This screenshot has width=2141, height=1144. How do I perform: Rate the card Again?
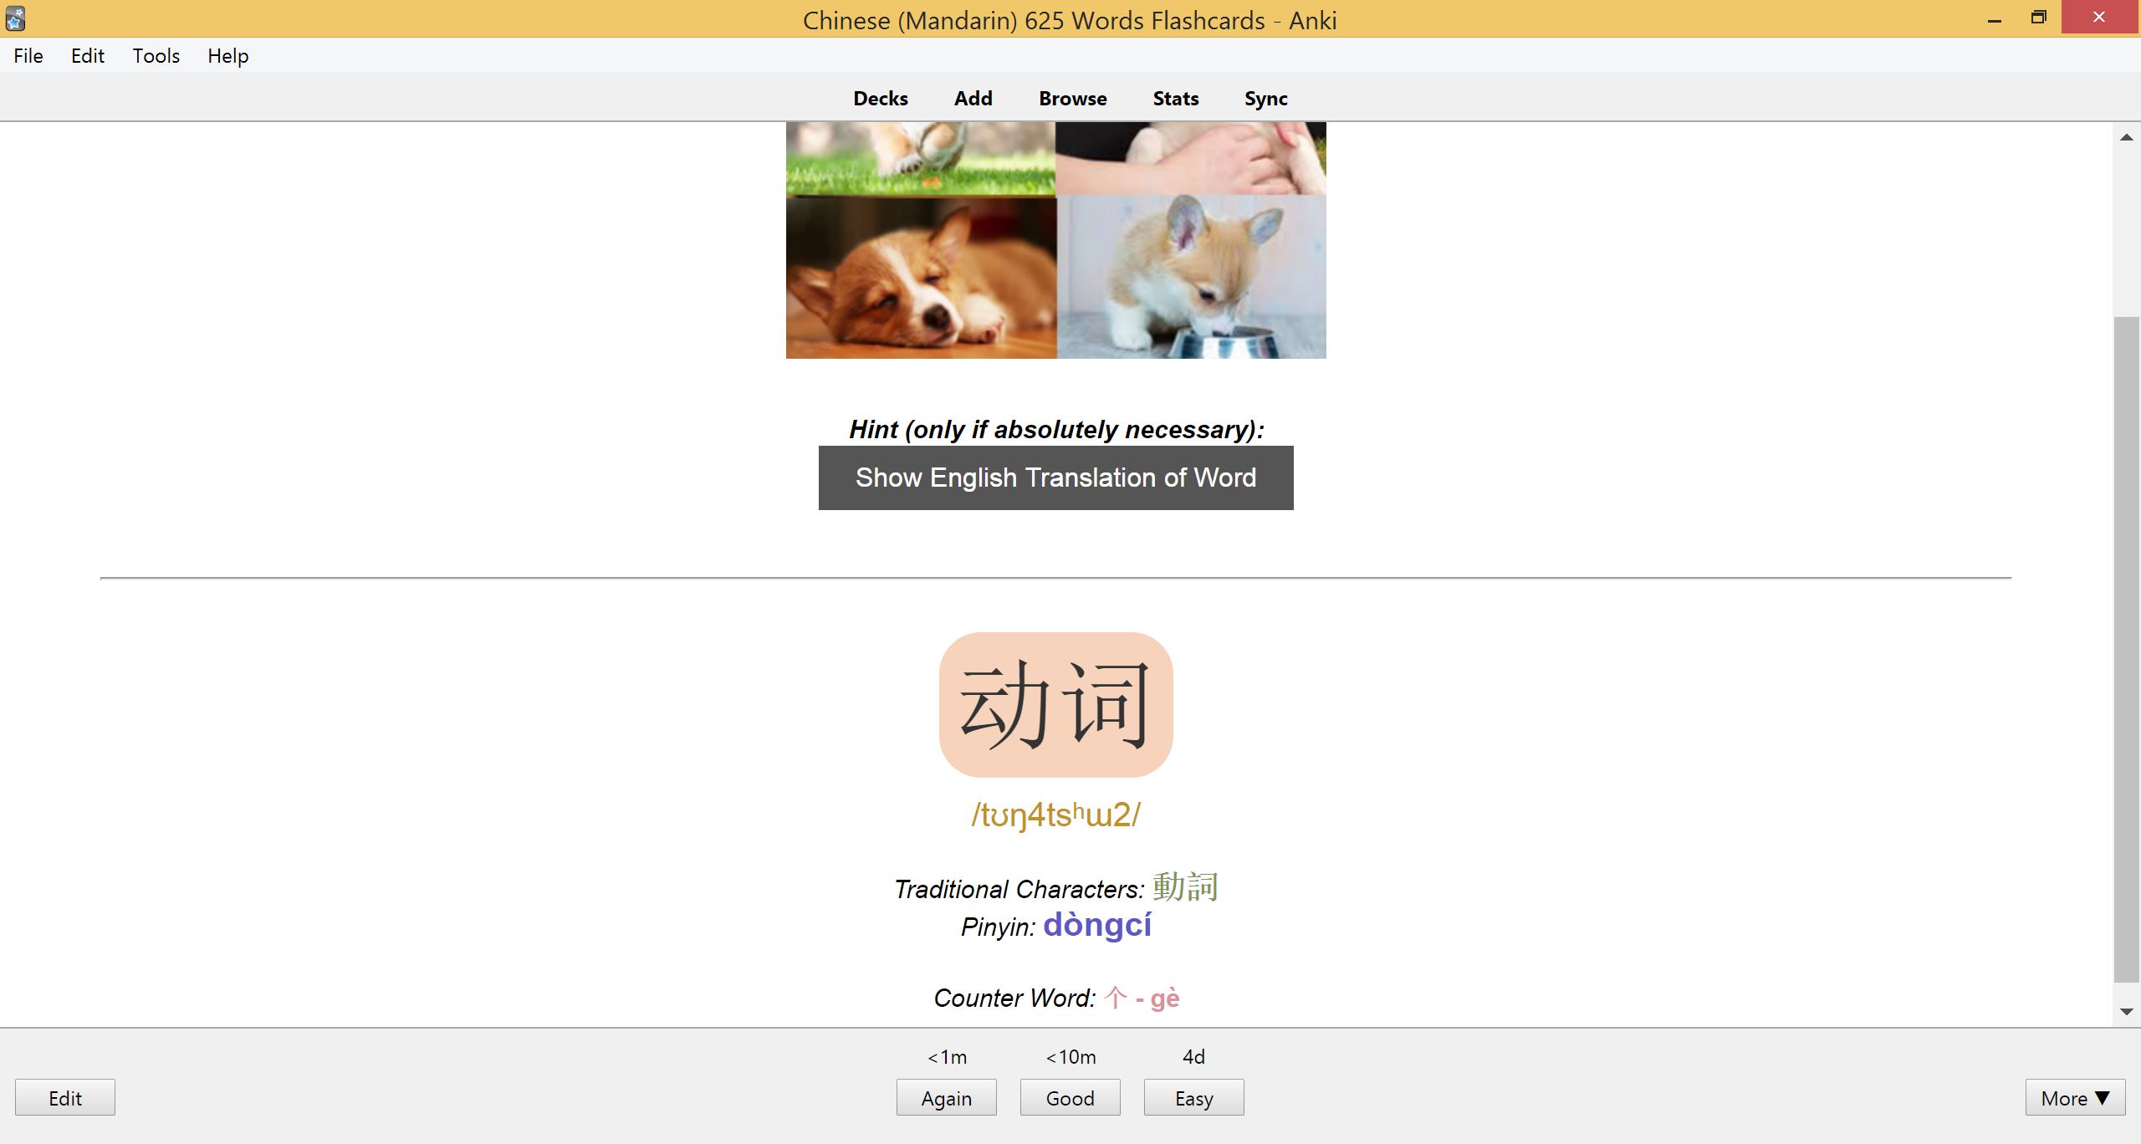click(947, 1097)
